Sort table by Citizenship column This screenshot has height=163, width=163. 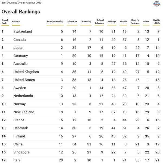point(86,21)
